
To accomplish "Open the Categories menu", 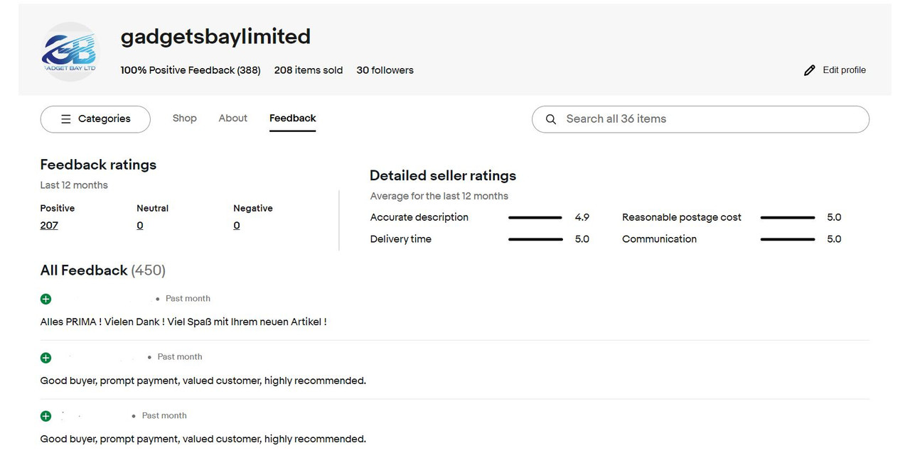I will [x=95, y=119].
